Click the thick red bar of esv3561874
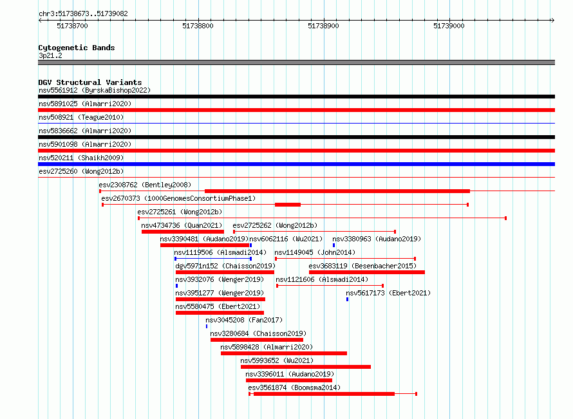573x419 pixels. [x=324, y=394]
